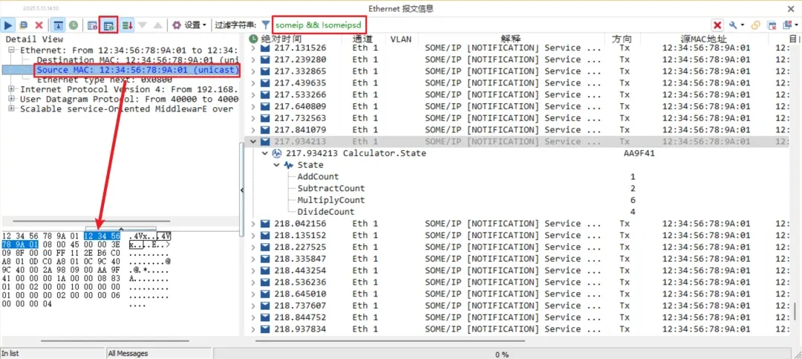This screenshot has width=802, height=359.
Task: Click the red X delete icon in left toolbar
Action: [39, 25]
